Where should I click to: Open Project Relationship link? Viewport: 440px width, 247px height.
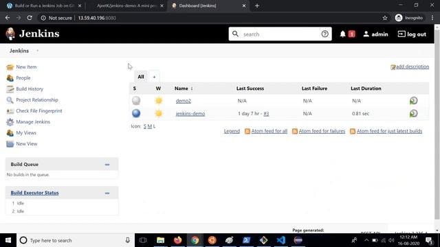pos(37,99)
